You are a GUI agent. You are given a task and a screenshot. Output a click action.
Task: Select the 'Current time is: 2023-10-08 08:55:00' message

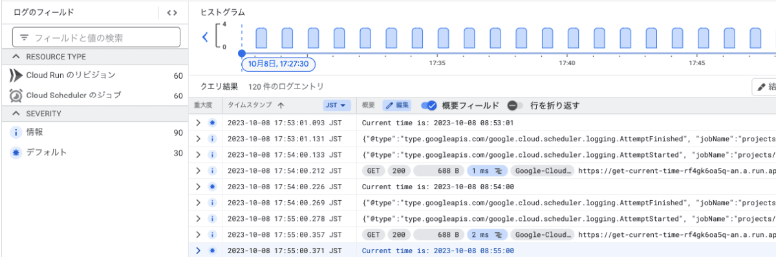[x=438, y=251]
